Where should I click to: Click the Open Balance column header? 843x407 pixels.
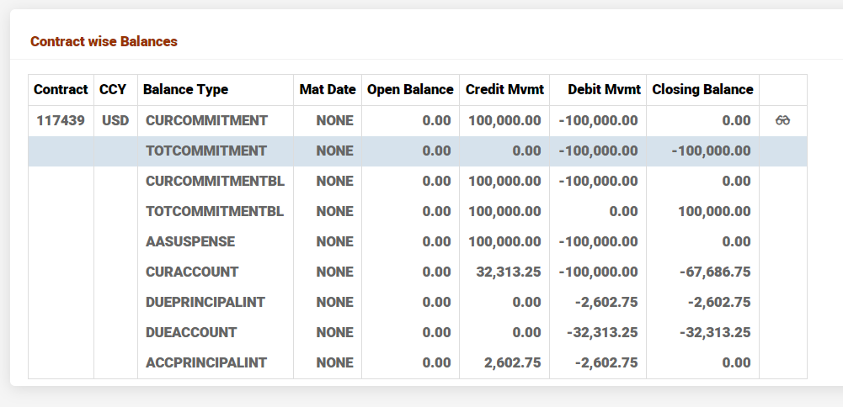coord(410,89)
